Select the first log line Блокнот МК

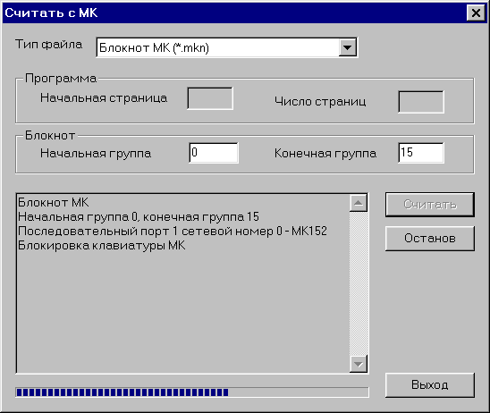coord(53,202)
